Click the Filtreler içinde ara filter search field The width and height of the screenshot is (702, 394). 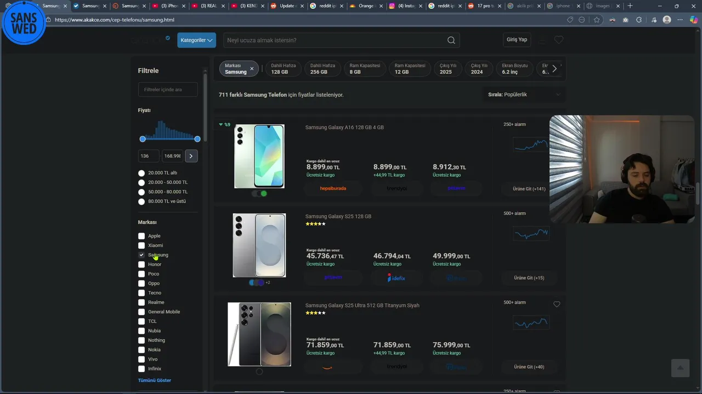point(168,90)
